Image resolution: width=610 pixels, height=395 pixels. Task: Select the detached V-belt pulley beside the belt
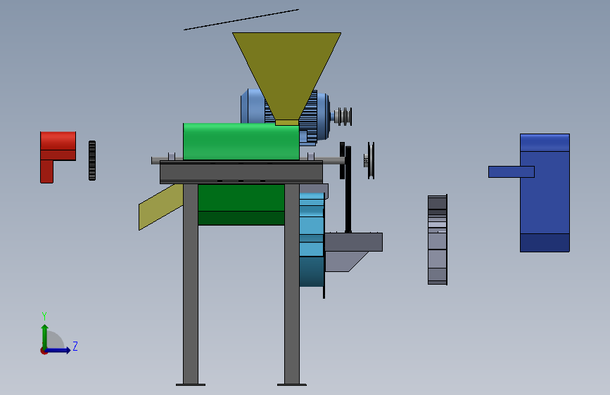[x=369, y=160]
